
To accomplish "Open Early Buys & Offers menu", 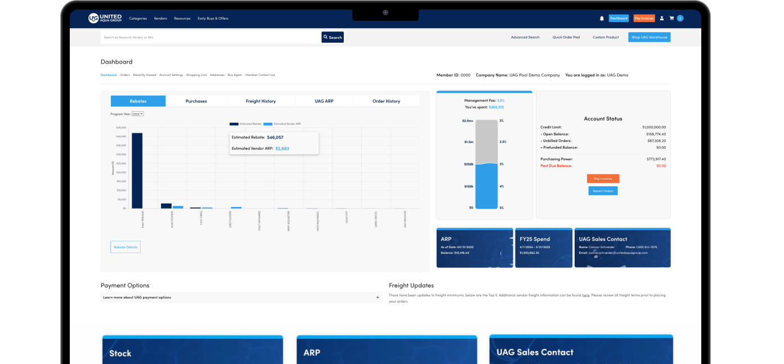I will pos(213,18).
